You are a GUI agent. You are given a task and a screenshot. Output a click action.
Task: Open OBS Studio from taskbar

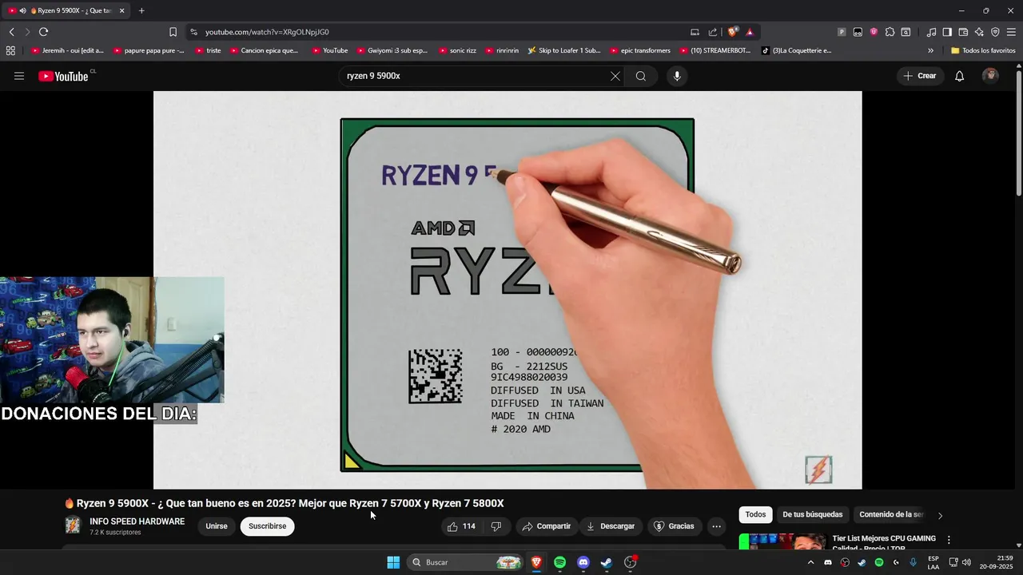pyautogui.click(x=631, y=562)
